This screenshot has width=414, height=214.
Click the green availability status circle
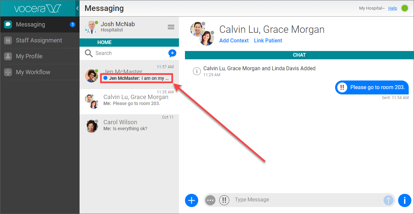[x=405, y=8]
